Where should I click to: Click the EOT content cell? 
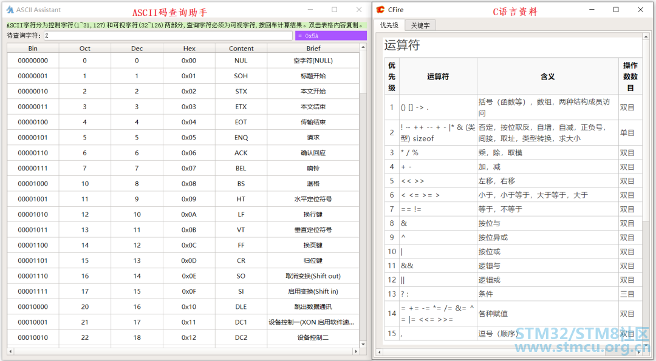click(x=241, y=122)
